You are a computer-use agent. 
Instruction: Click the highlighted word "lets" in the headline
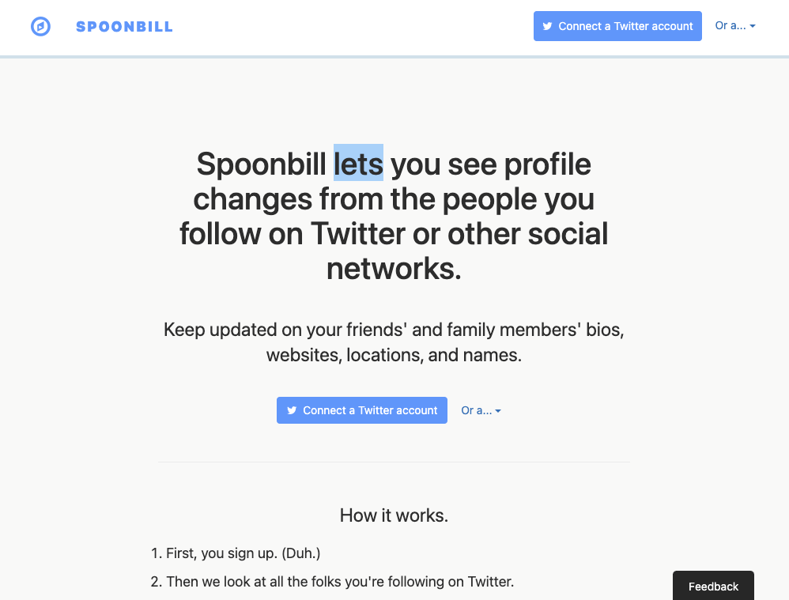(358, 164)
